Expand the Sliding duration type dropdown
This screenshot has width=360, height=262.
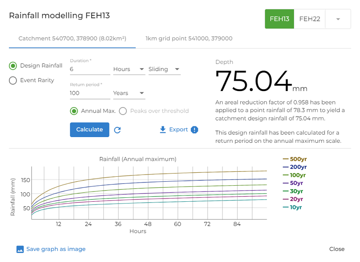click(x=164, y=69)
